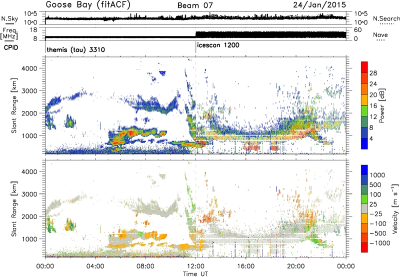This screenshot has height=277, width=400.
Task: Click the frequency '18' axis tick
Action: click(33, 30)
